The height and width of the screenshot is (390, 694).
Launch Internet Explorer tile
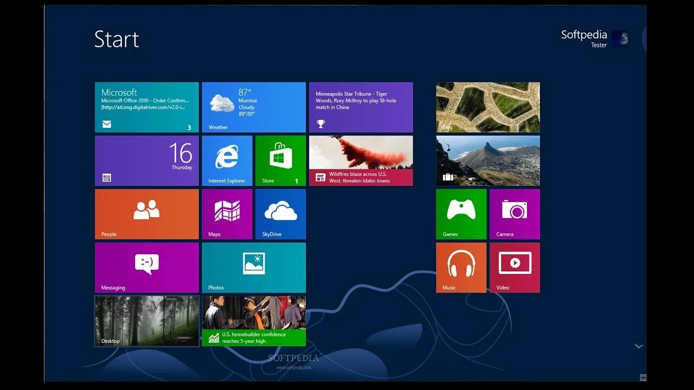(227, 161)
